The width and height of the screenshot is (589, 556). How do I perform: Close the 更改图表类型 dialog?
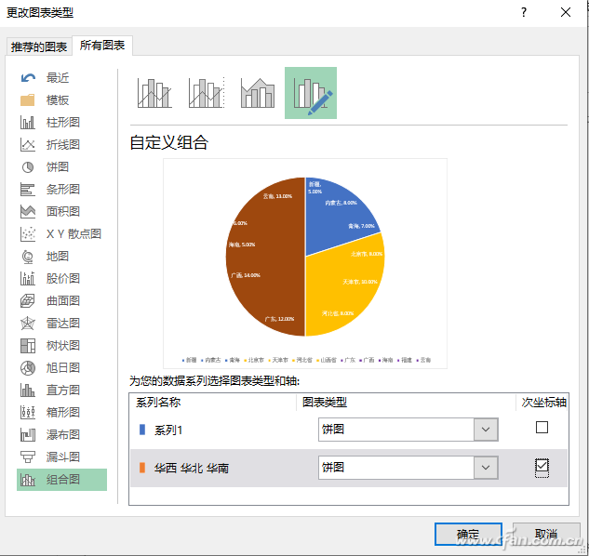566,12
